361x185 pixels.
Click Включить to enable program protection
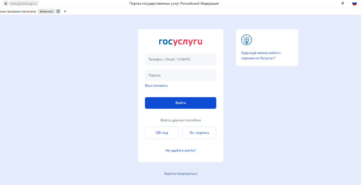pos(46,11)
